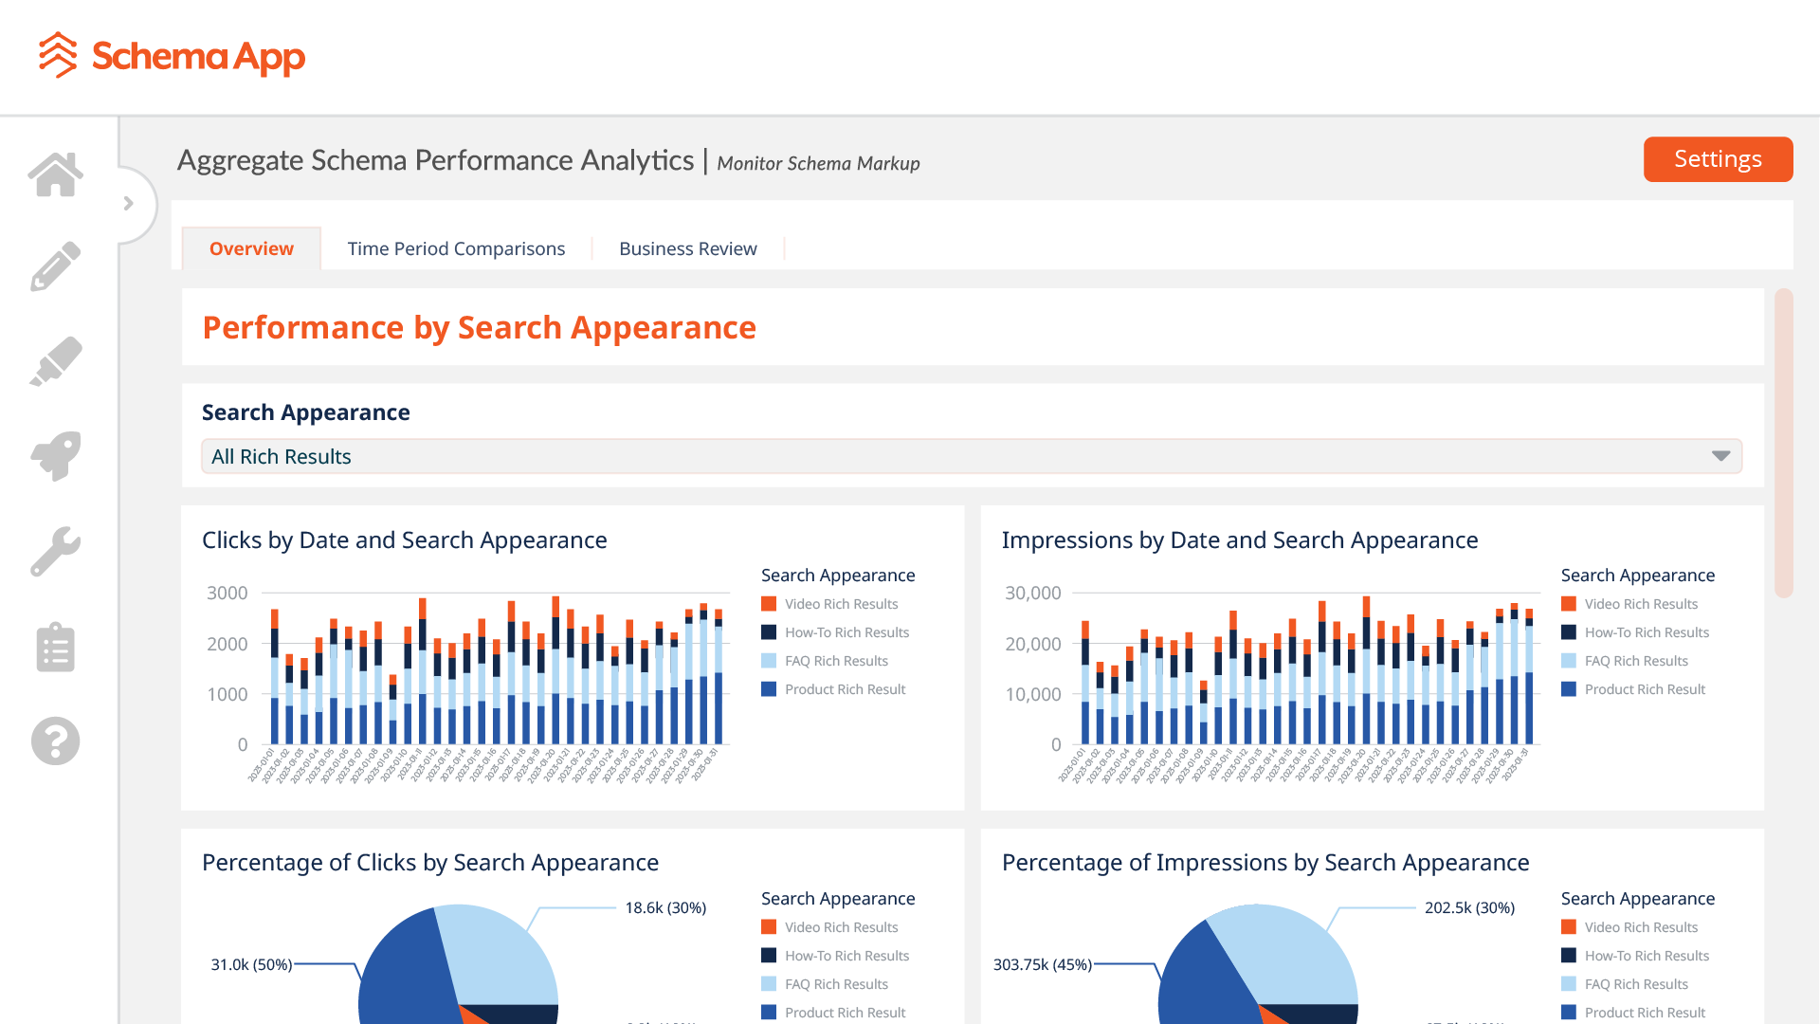
Task: Switch to the Business Review tab
Action: tap(687, 248)
